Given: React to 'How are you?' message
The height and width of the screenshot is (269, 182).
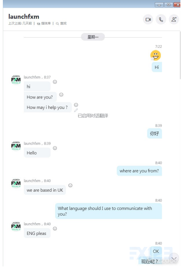Looking at the screenshot, I should point(61,94).
